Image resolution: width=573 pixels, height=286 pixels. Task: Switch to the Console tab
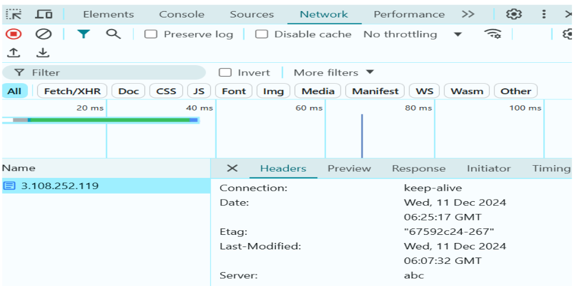pyautogui.click(x=182, y=15)
